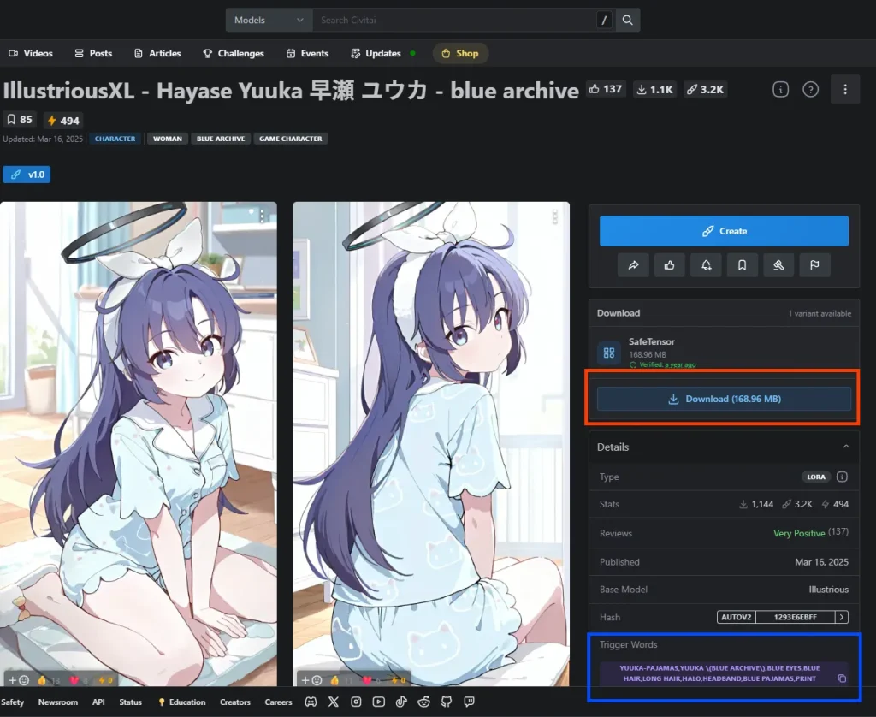Click info icon next to LORA badge

(x=842, y=477)
